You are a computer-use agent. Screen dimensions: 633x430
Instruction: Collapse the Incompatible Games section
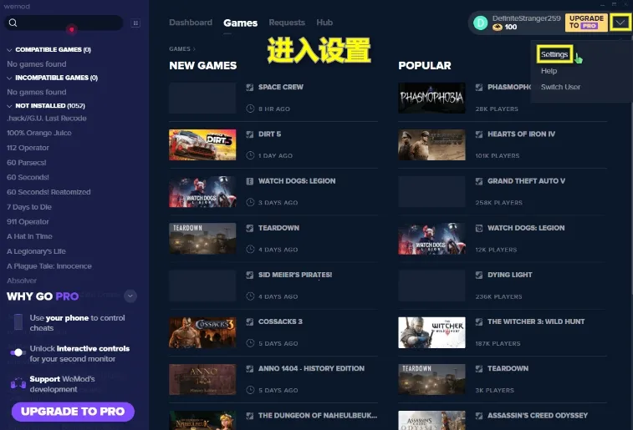pyautogui.click(x=9, y=78)
